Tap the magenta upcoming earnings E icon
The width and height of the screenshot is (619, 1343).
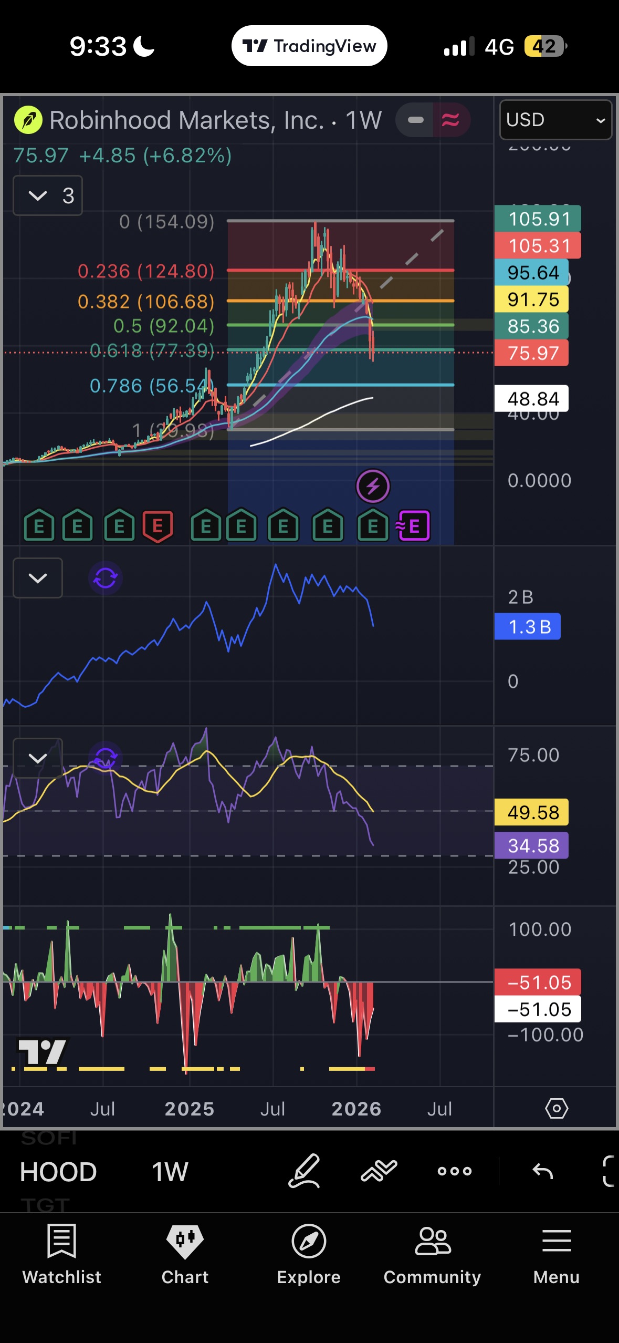coord(414,525)
